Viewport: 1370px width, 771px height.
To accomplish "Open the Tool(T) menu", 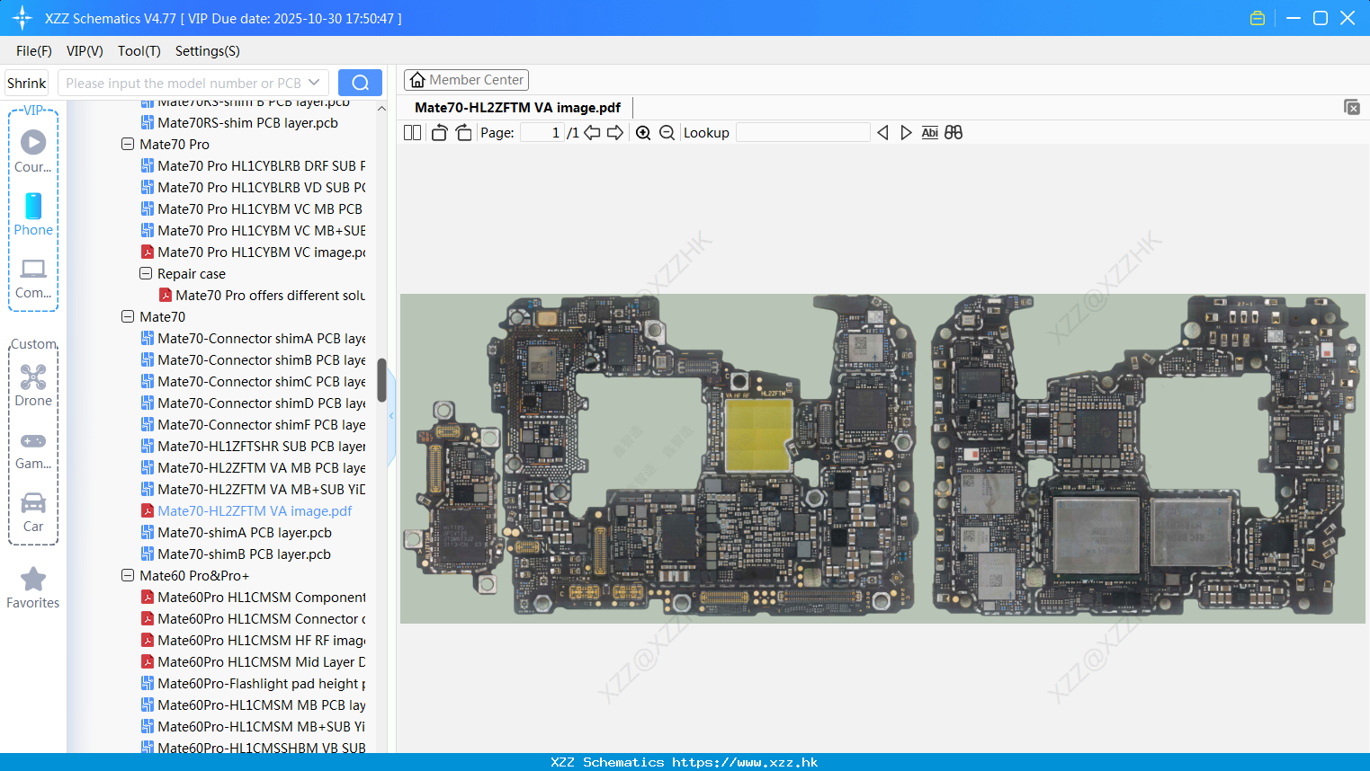I will [x=139, y=51].
